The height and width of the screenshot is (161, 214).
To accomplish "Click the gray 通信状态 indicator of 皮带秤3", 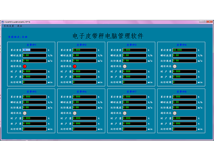I will [x=125, y=66].
